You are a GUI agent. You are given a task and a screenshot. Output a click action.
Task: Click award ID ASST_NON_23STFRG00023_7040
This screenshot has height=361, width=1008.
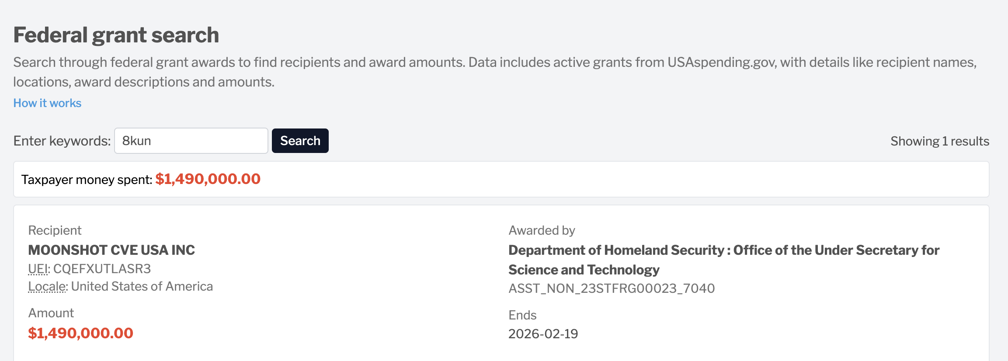click(612, 288)
